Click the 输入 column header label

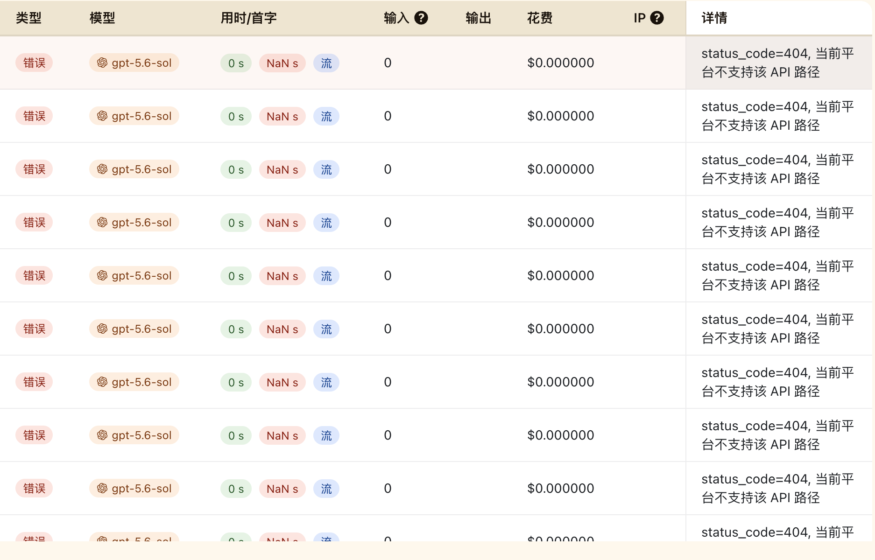(x=396, y=18)
